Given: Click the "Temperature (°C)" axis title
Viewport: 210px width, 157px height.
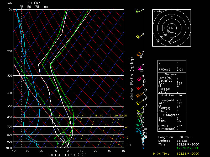Looking at the screenshot, I should click(67, 155).
